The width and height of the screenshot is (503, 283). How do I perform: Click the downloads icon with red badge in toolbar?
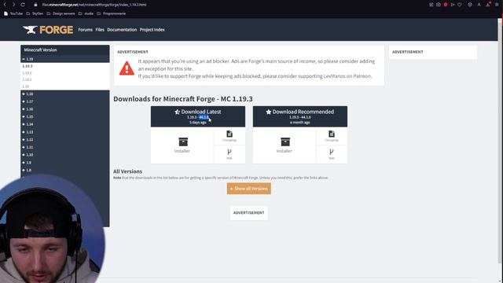point(488,4)
